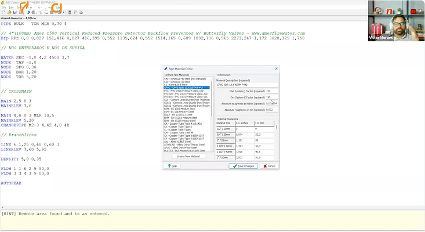Open the dropdown arrow beside the refresh icon
The image size is (425, 232).
(64, 12)
